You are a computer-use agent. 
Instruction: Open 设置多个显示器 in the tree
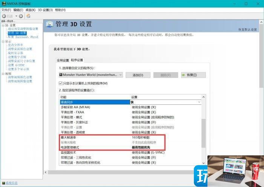(x=18, y=69)
